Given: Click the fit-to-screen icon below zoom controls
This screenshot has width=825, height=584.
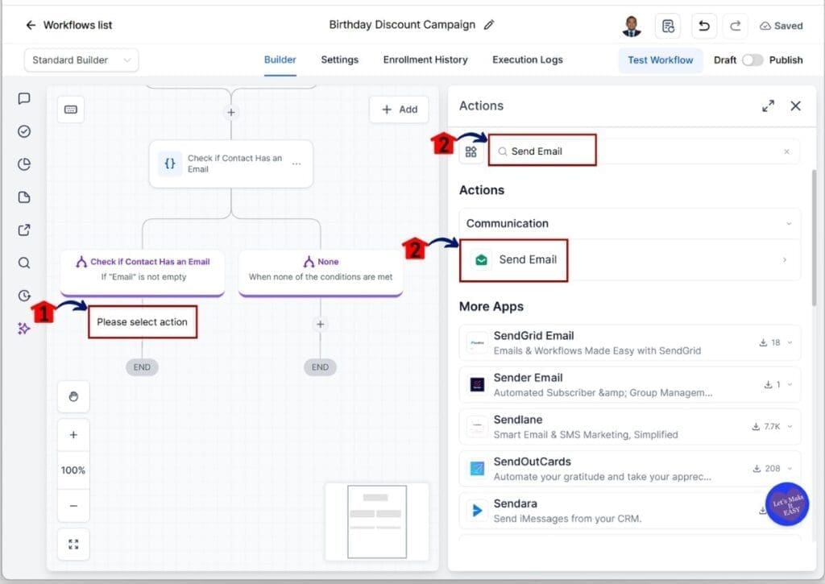Looking at the screenshot, I should click(73, 544).
